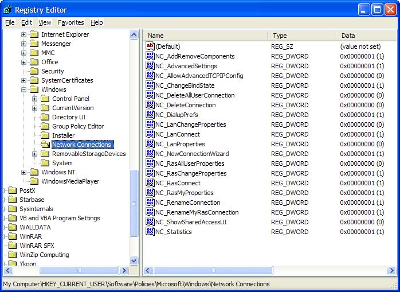Viewport: 400px width, 292px height.
Task: Maximize the Registry Editor window
Action: tap(377, 10)
